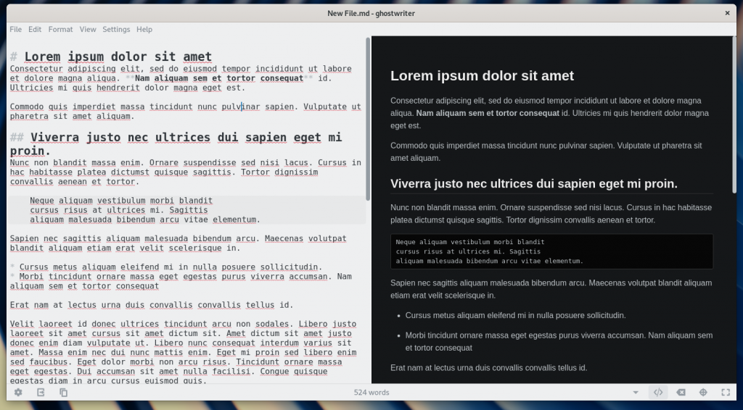This screenshot has width=743, height=410.
Task: Close the ghostwriter window
Action: (727, 13)
